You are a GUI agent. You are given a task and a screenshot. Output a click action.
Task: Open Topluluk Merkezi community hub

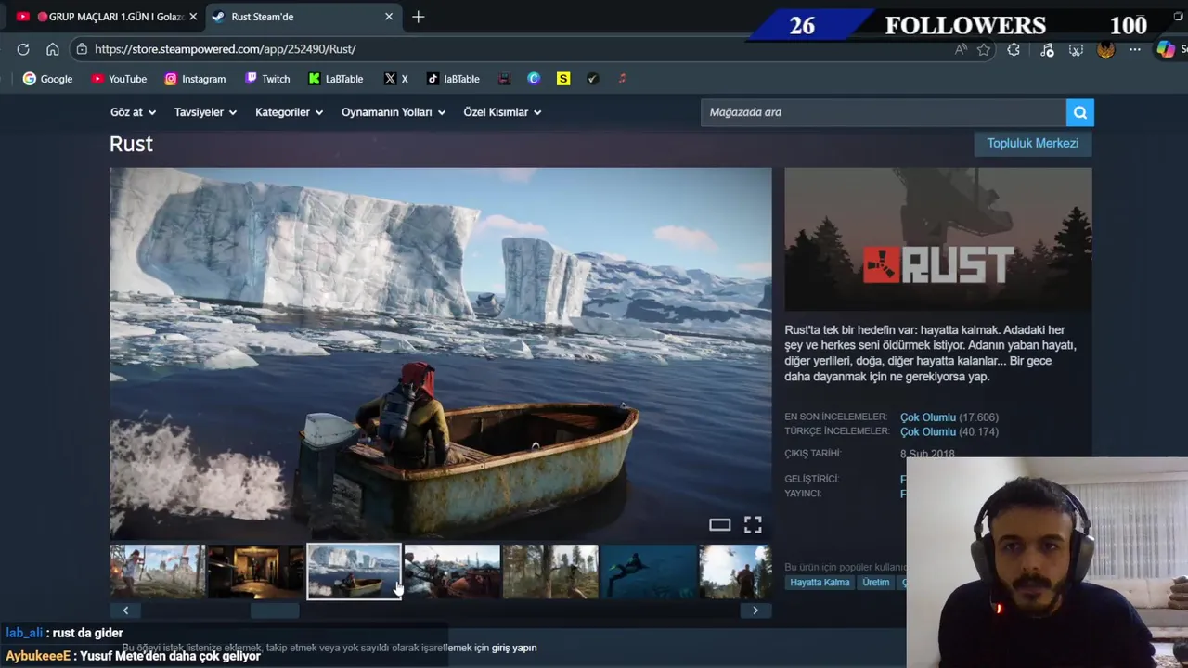click(x=1032, y=143)
